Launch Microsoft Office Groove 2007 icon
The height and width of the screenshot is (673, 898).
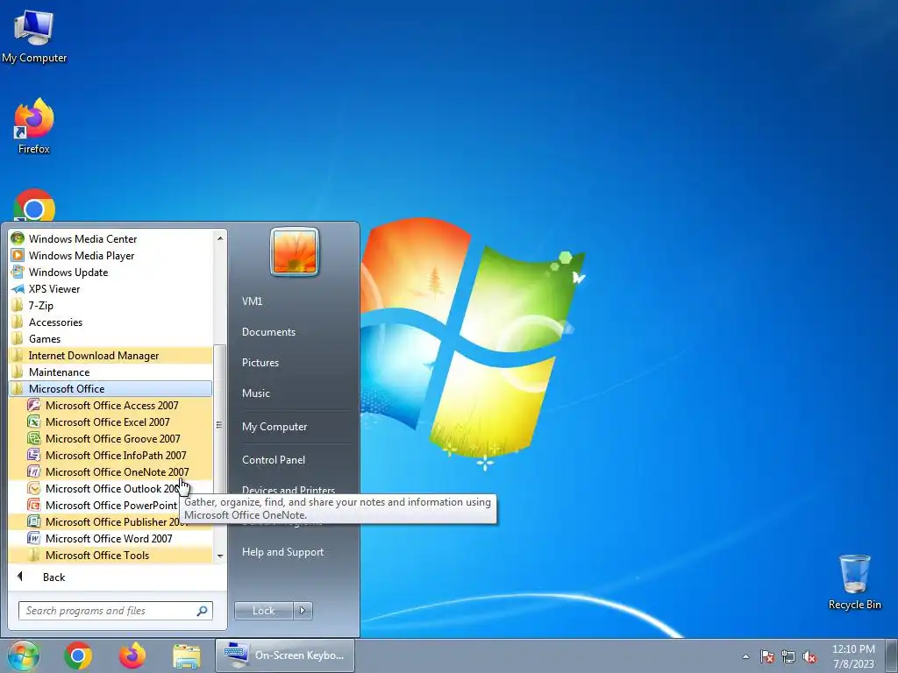click(x=34, y=438)
